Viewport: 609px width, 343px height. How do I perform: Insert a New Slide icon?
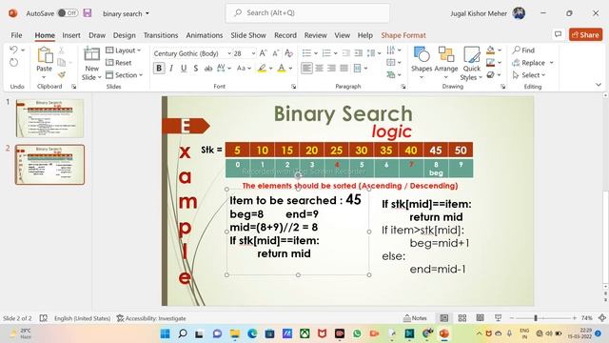pos(91,54)
